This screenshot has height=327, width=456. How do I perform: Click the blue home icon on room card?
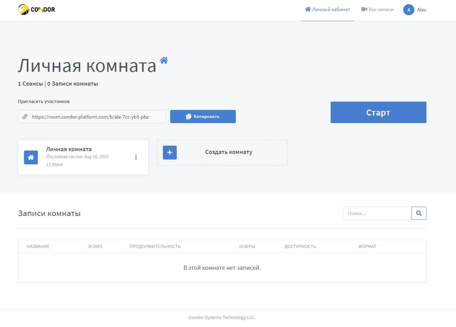[31, 157]
